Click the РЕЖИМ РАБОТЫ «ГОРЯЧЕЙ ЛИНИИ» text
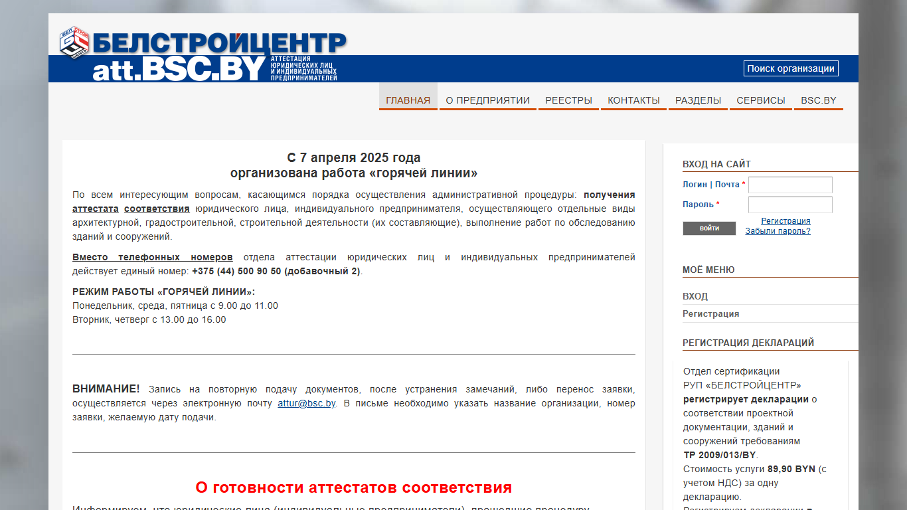The height and width of the screenshot is (510, 907). [x=163, y=292]
